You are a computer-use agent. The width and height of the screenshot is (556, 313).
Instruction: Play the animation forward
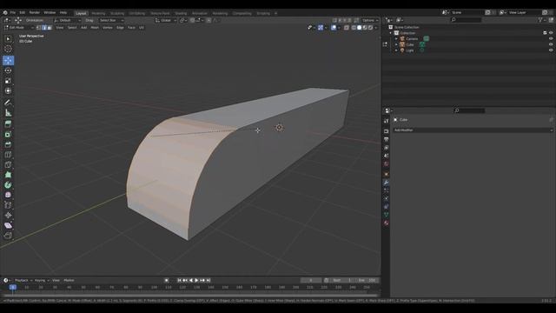[x=197, y=280]
